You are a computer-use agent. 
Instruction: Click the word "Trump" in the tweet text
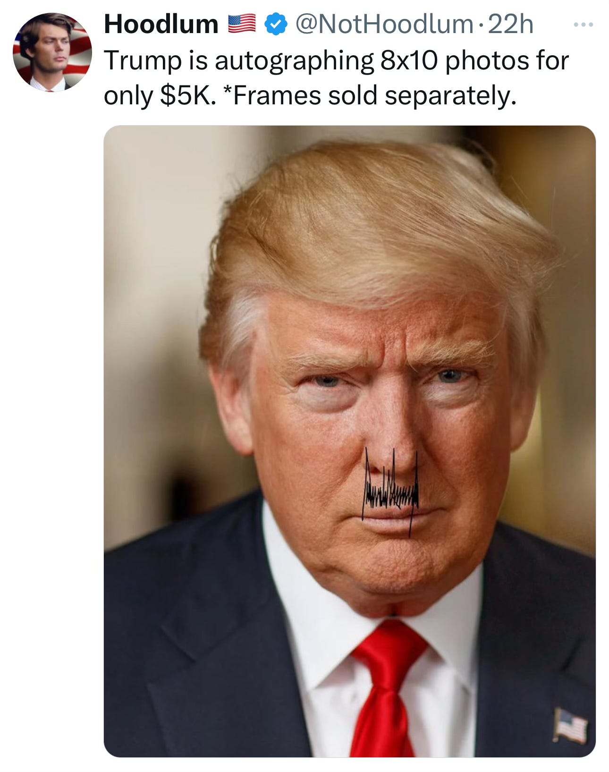pyautogui.click(x=143, y=60)
